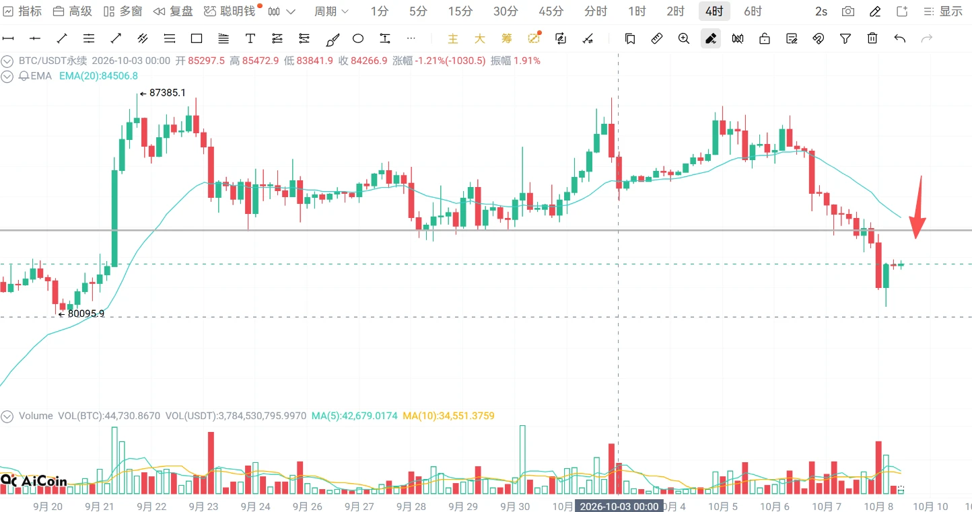972x512 pixels.
Task: Choose the 分时 time-sharing view
Action: pos(596,11)
